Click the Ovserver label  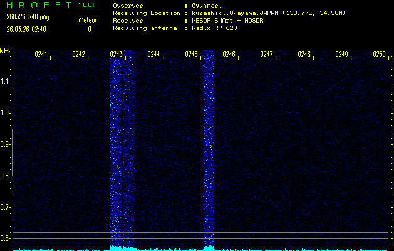tap(128, 6)
